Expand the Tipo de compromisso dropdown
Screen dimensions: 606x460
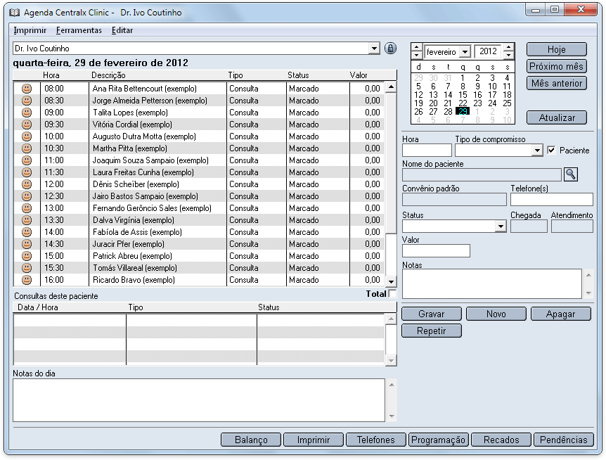click(x=538, y=151)
